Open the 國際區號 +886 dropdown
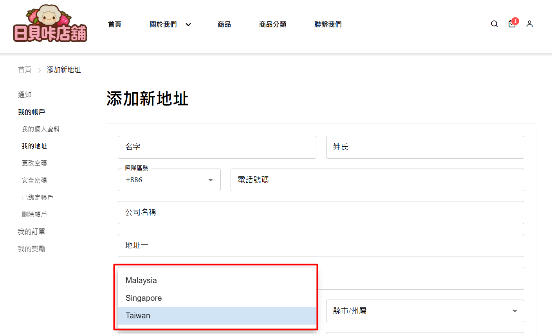Screen dimensions: 552x334 coord(169,180)
